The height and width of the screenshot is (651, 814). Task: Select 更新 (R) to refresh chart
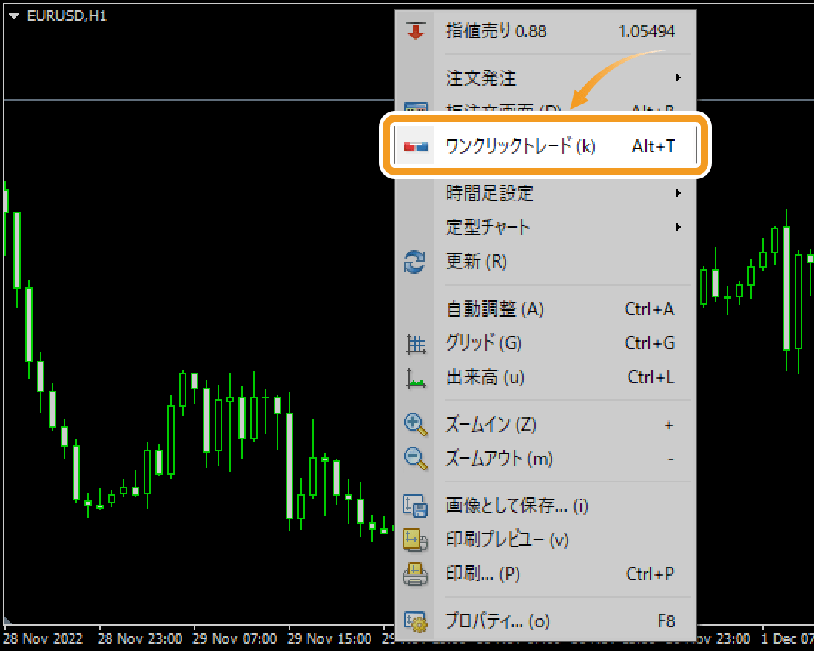(545, 261)
